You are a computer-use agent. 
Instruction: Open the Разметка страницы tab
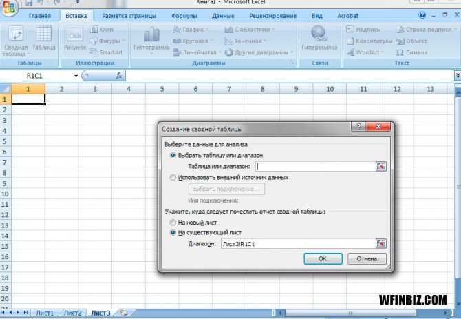tap(129, 16)
